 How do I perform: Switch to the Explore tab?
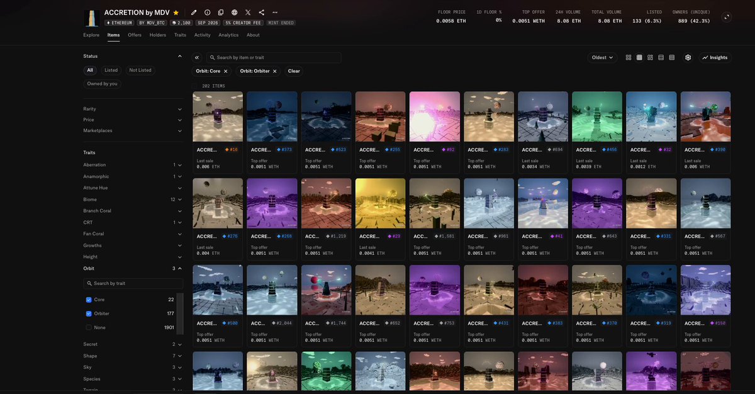point(91,35)
